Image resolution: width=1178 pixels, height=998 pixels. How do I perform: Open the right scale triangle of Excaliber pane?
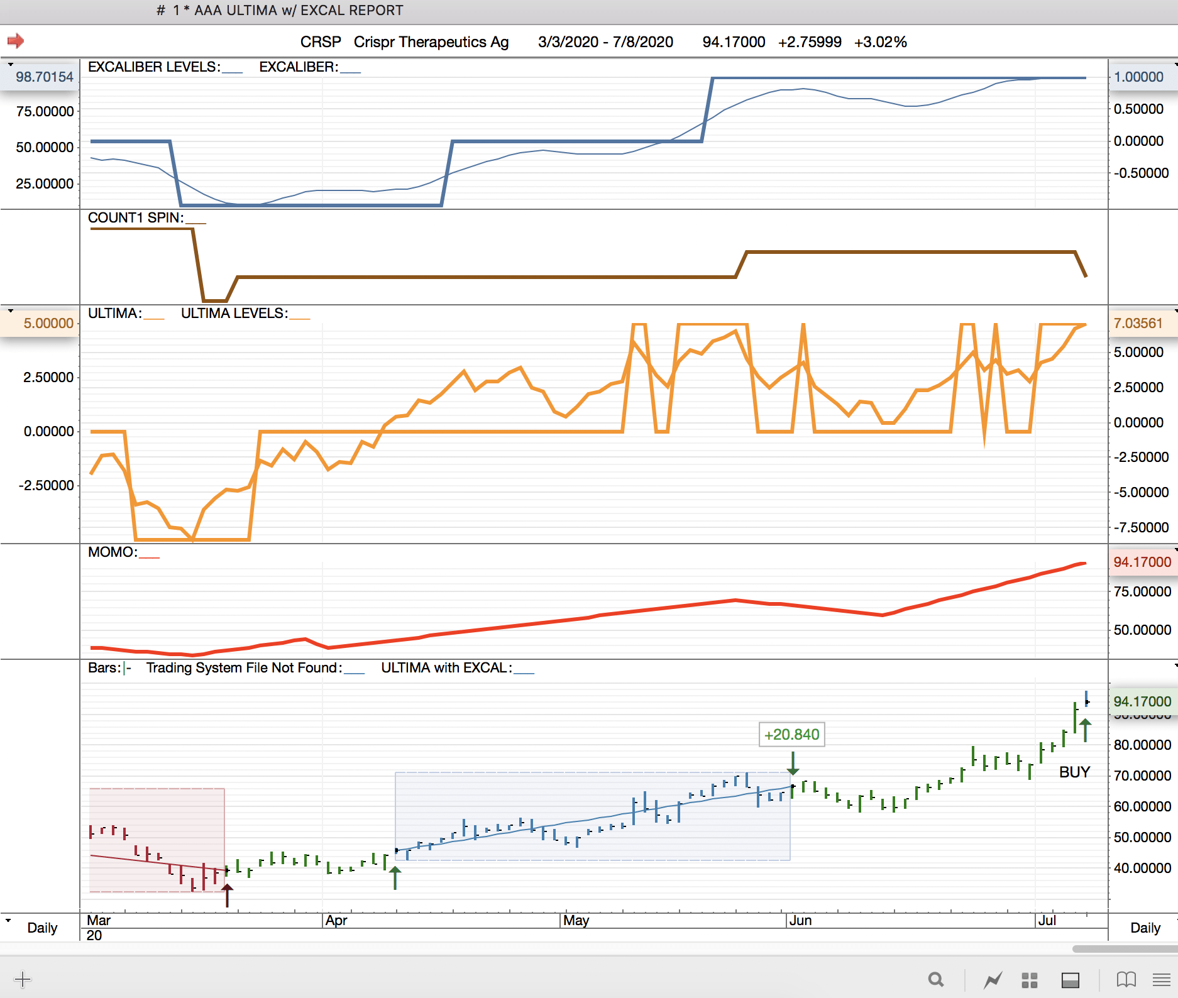pyautogui.click(x=1175, y=64)
